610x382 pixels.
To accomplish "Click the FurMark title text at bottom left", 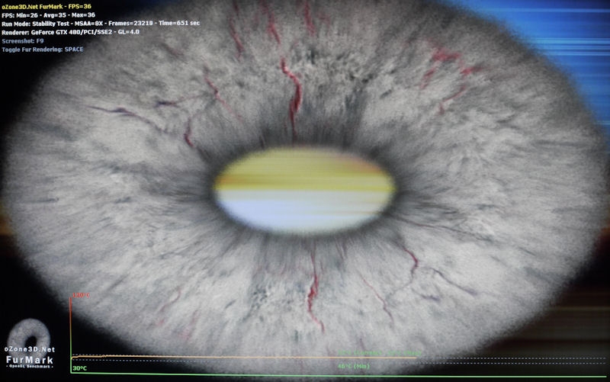I will coord(30,360).
